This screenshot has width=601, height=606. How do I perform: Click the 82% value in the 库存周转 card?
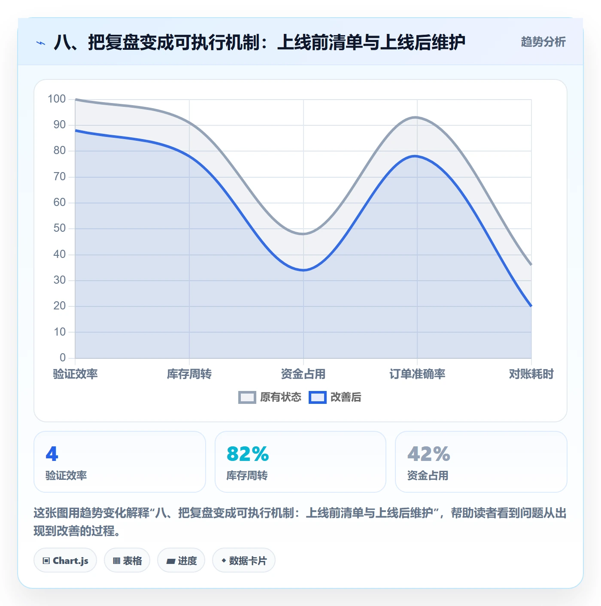pyautogui.click(x=248, y=454)
